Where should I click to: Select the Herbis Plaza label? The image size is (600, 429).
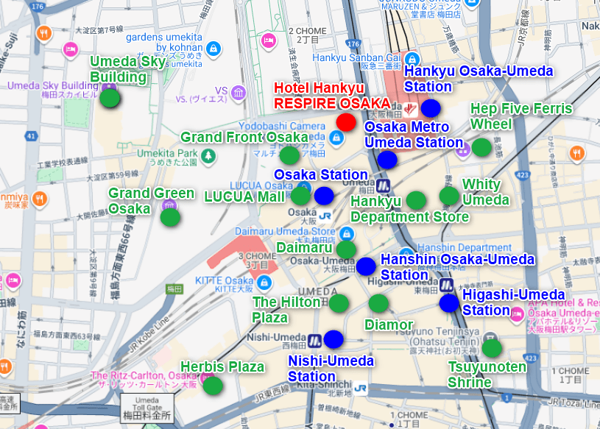(222, 366)
